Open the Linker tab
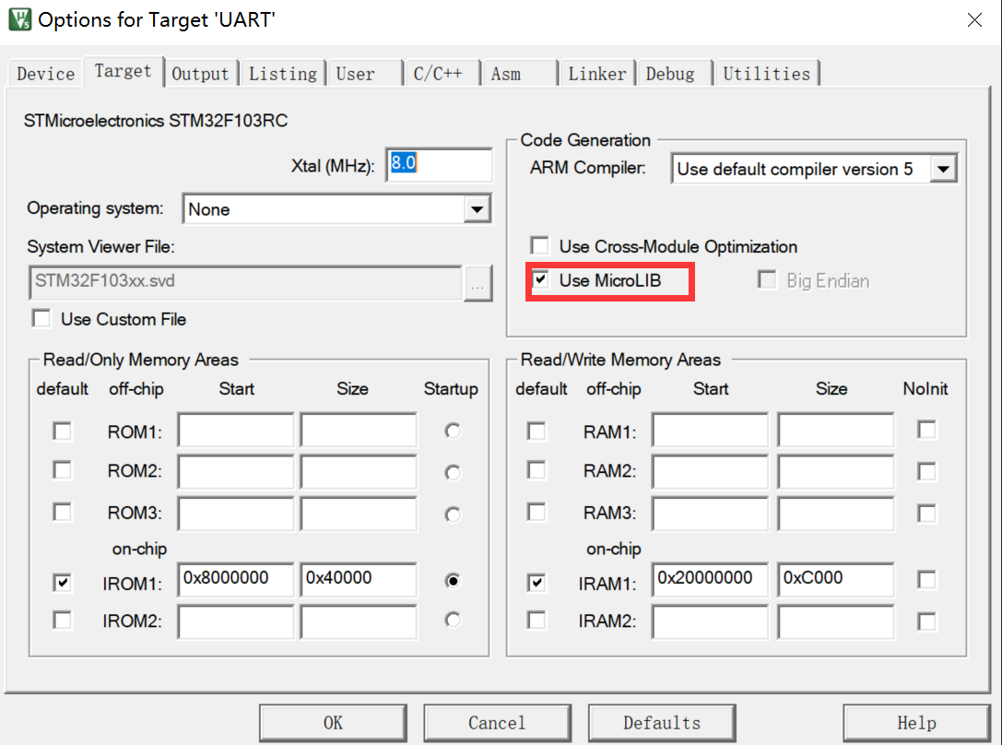The image size is (1002, 745). pos(596,74)
